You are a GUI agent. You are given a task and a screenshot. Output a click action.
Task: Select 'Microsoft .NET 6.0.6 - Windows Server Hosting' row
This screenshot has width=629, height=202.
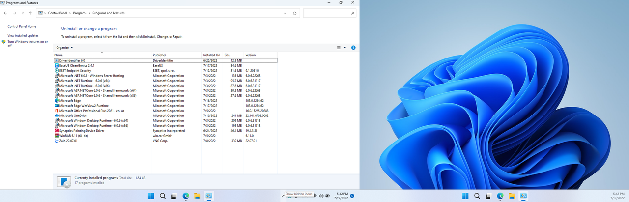[x=165, y=76]
